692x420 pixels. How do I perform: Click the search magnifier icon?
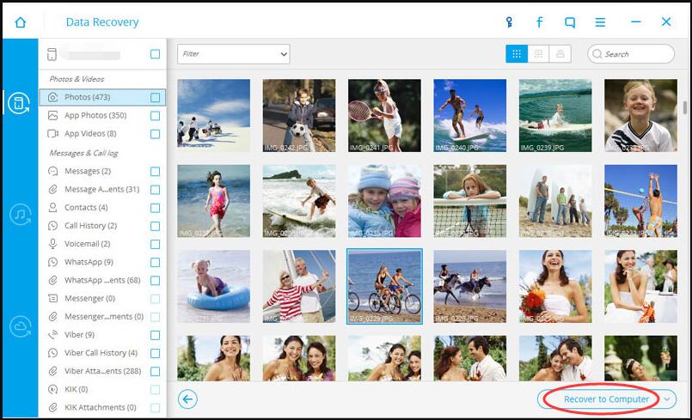[x=597, y=54]
